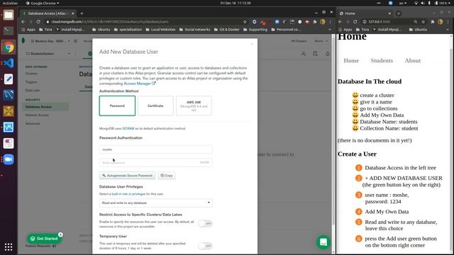454x255 pixels.
Task: Open Visual Studio Code from the dock
Action: pyautogui.click(x=9, y=63)
